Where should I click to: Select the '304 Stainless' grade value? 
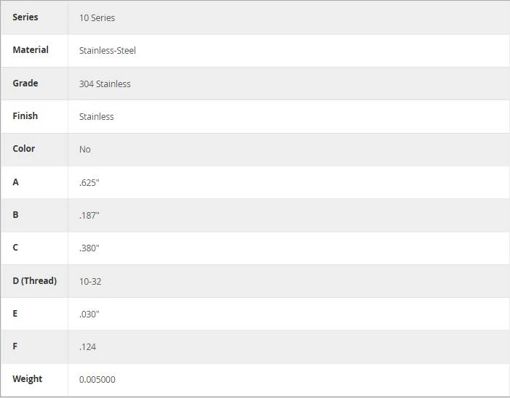pyautogui.click(x=105, y=84)
